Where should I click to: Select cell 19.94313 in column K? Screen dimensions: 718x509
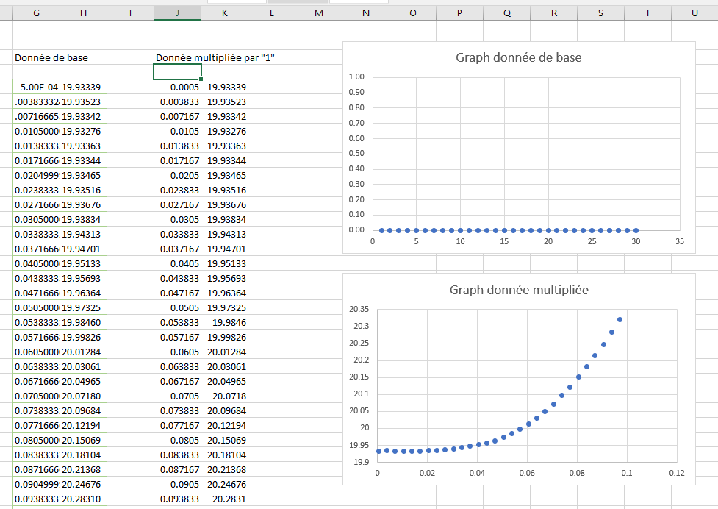click(225, 234)
